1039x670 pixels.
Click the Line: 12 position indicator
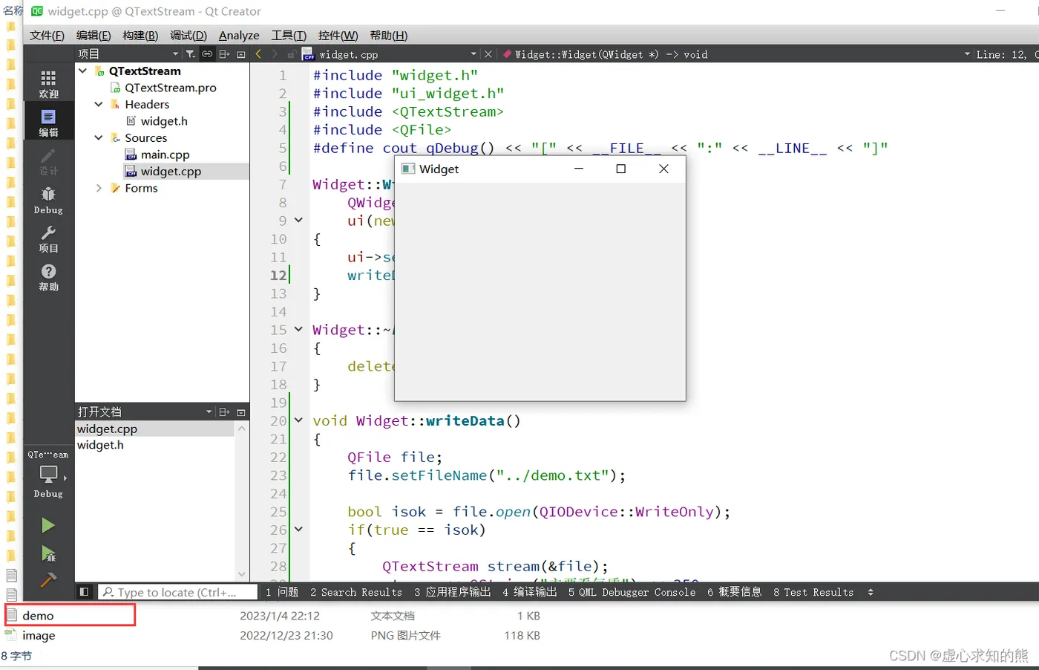pos(1001,54)
